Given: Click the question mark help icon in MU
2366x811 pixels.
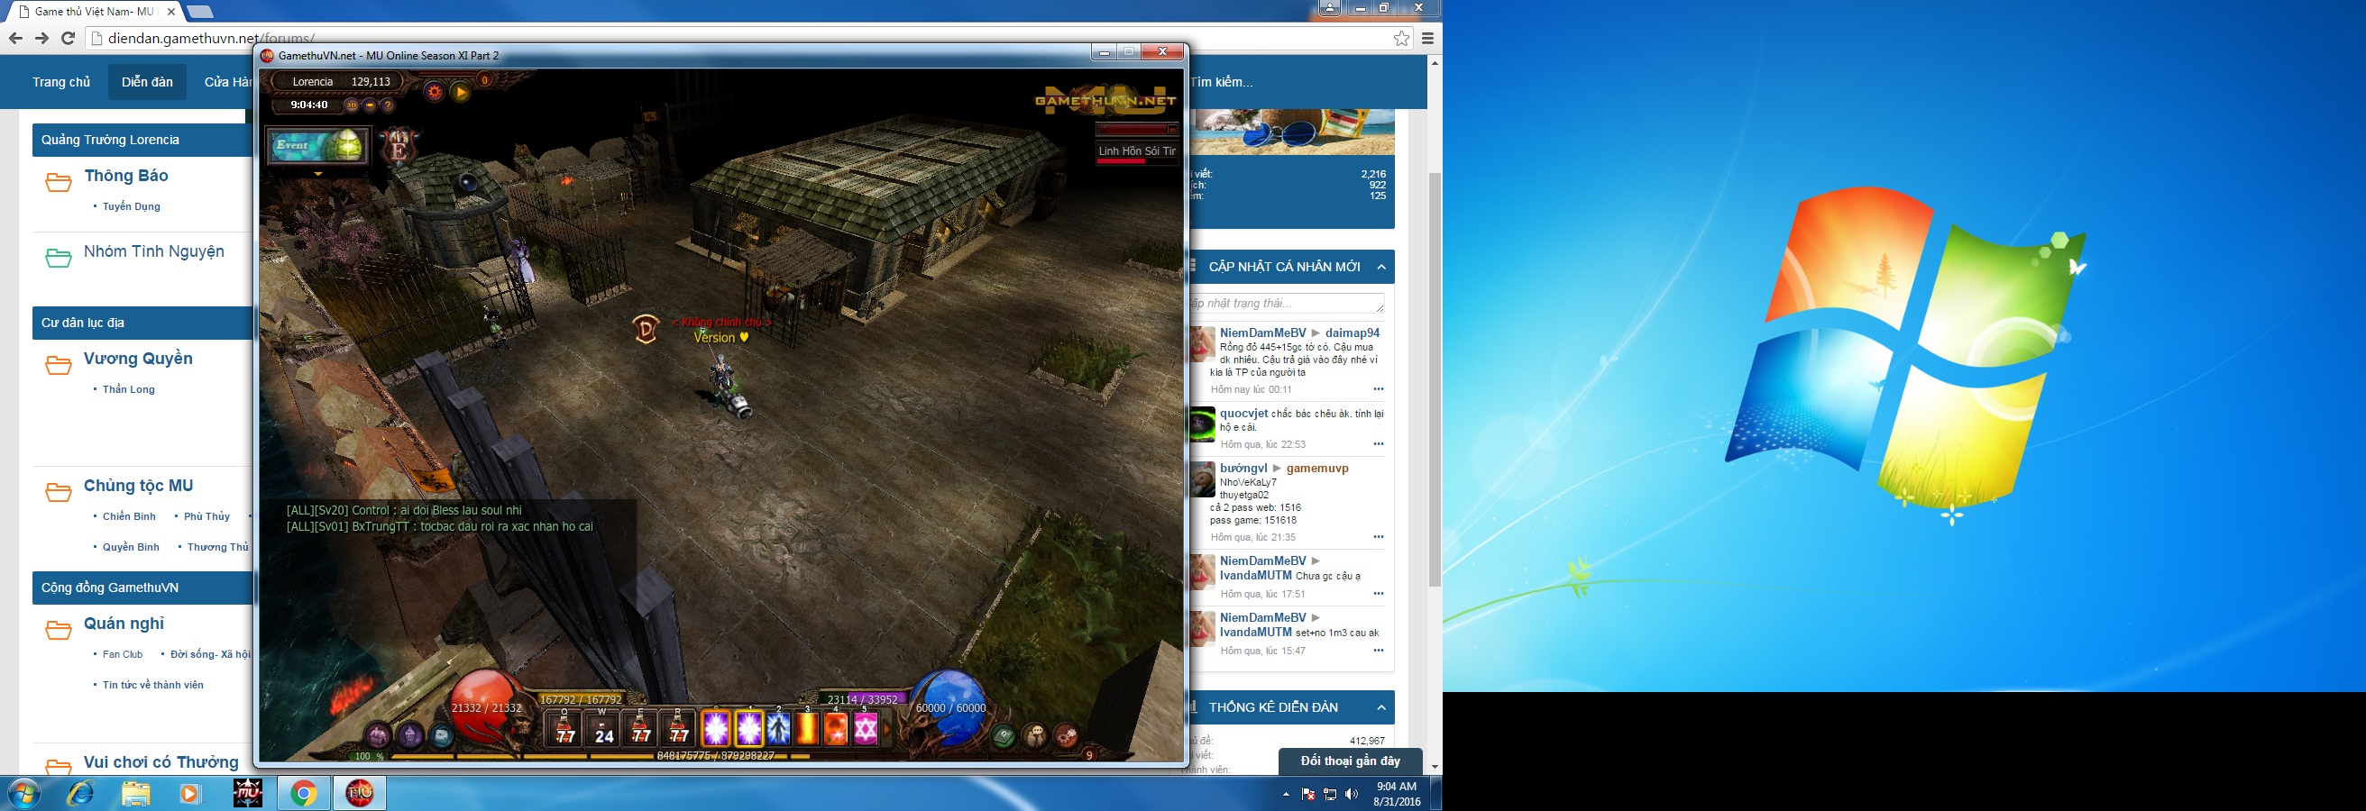Looking at the screenshot, I should pyautogui.click(x=388, y=105).
